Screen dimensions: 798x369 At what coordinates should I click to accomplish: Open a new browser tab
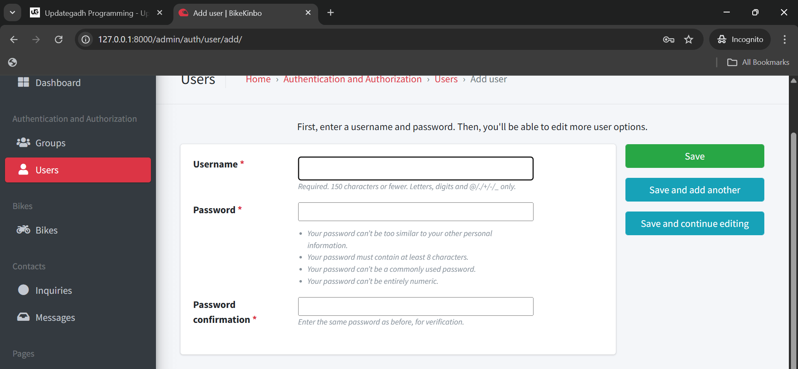pos(331,13)
